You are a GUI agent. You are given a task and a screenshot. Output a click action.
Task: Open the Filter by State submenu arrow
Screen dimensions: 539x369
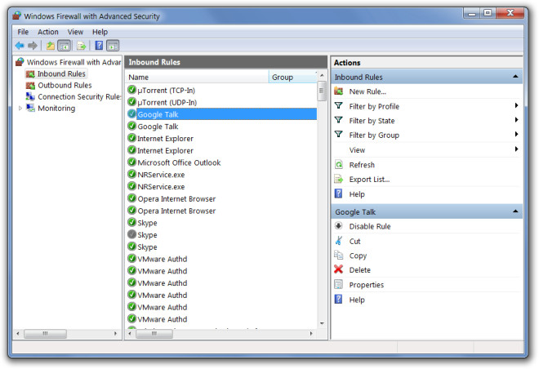pyautogui.click(x=516, y=120)
